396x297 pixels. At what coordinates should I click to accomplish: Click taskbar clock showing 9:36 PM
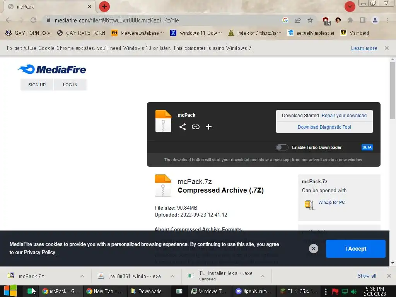click(x=375, y=291)
